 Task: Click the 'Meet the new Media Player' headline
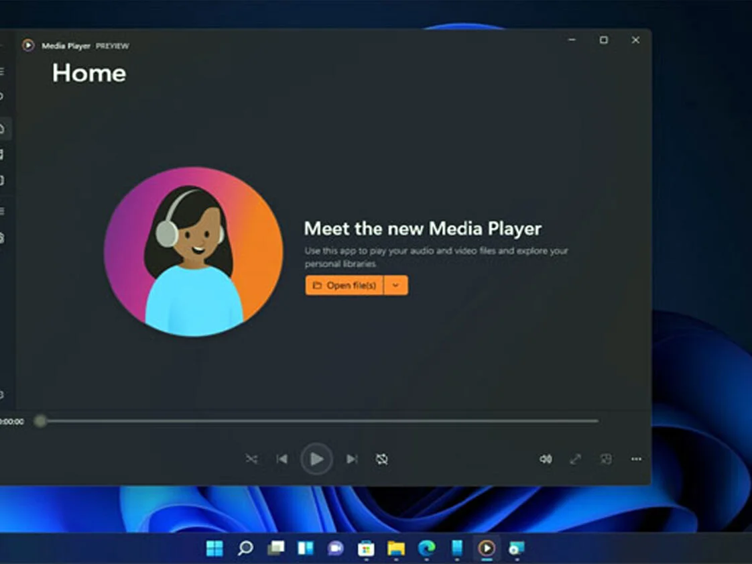coord(422,229)
